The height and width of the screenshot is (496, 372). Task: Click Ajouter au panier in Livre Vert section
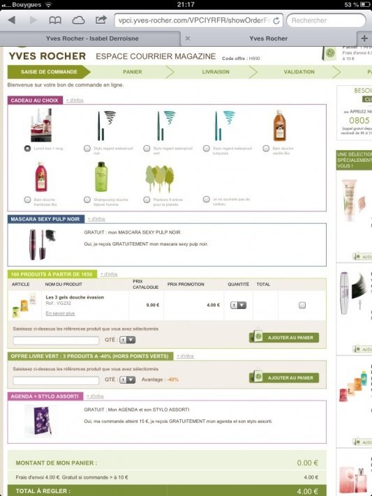pyautogui.click(x=284, y=377)
